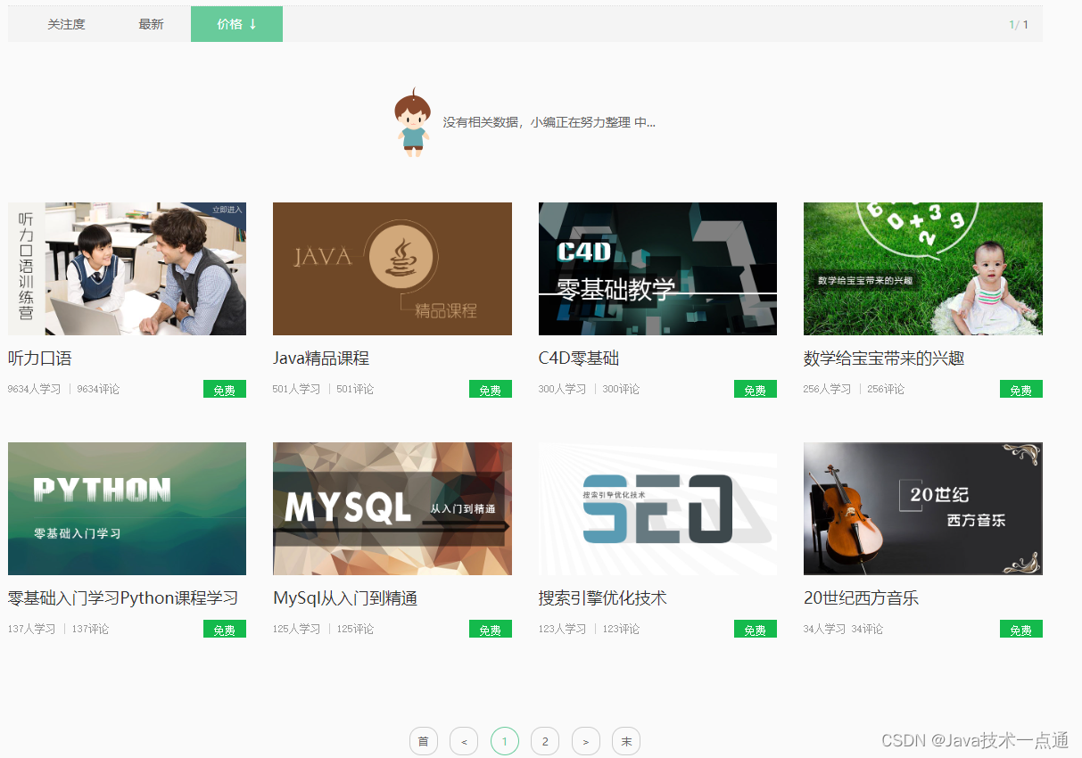The height and width of the screenshot is (758, 1082).
Task: Open the SEO course thumbnail image
Action: click(657, 508)
